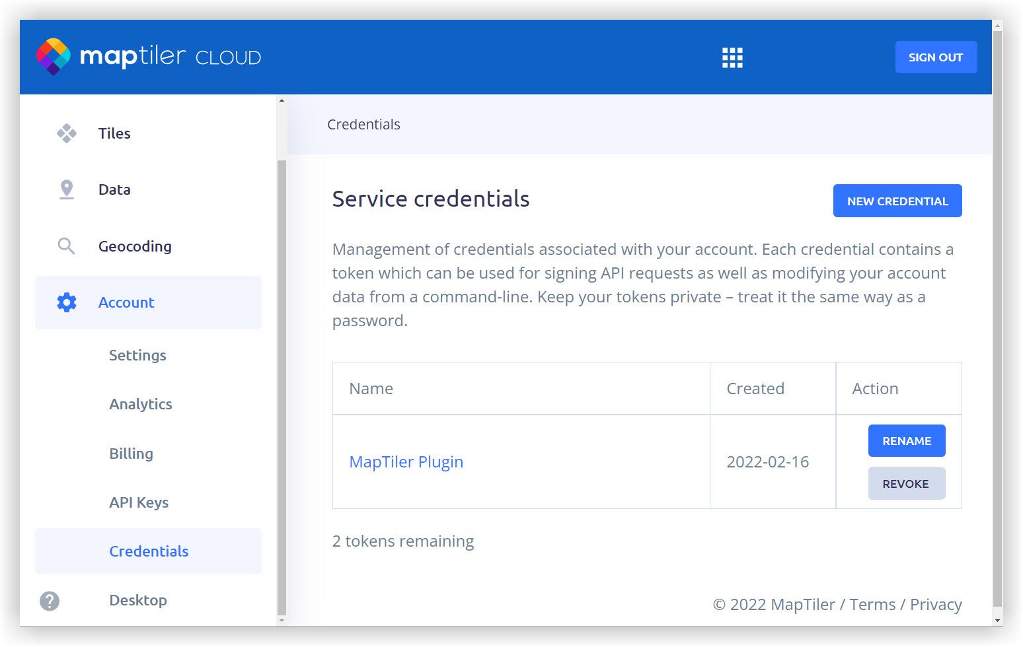Click the MapTiler Cloud logo

(148, 57)
